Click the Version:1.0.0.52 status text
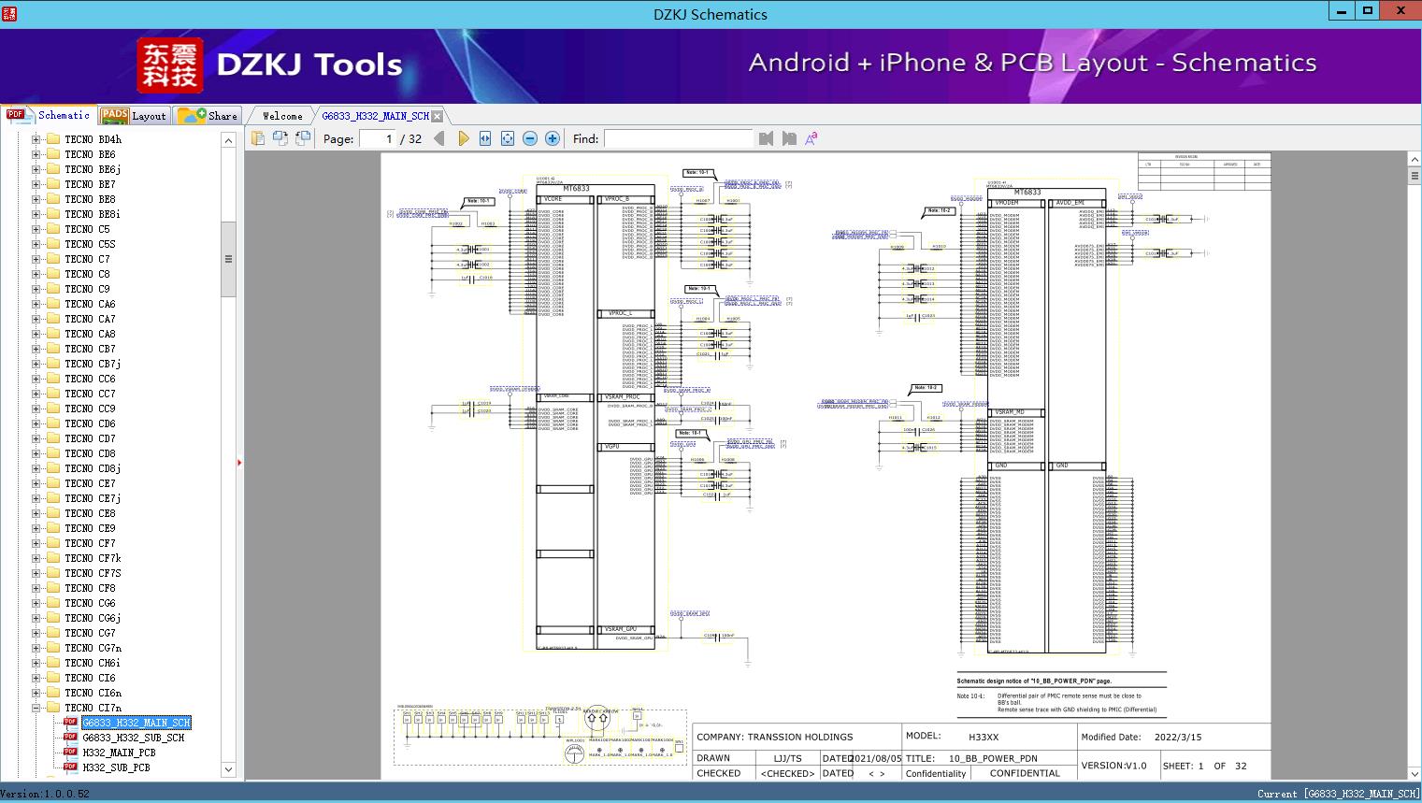Viewport: 1422px width, 803px height. pyautogui.click(x=46, y=794)
